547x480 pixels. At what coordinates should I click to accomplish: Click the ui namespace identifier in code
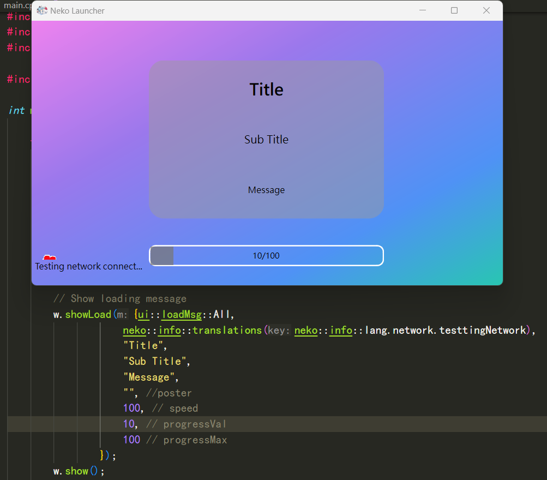pyautogui.click(x=143, y=314)
